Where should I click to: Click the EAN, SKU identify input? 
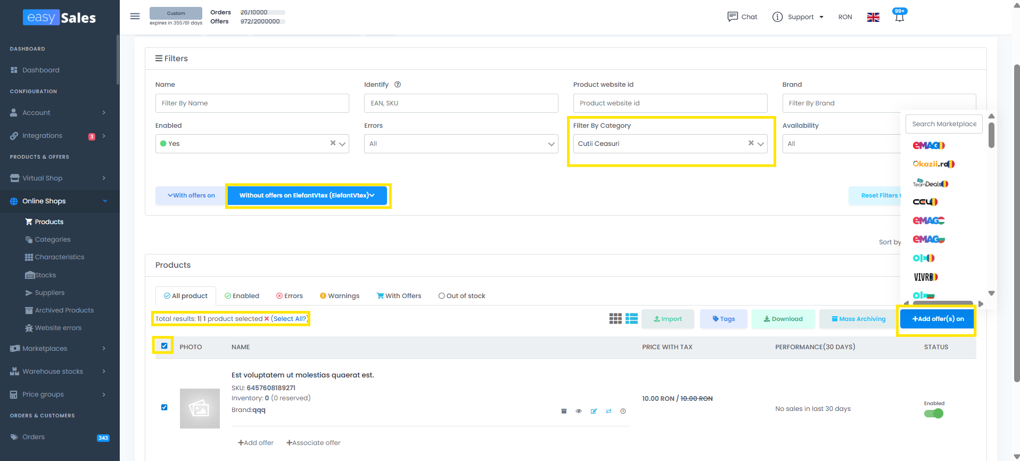point(461,103)
